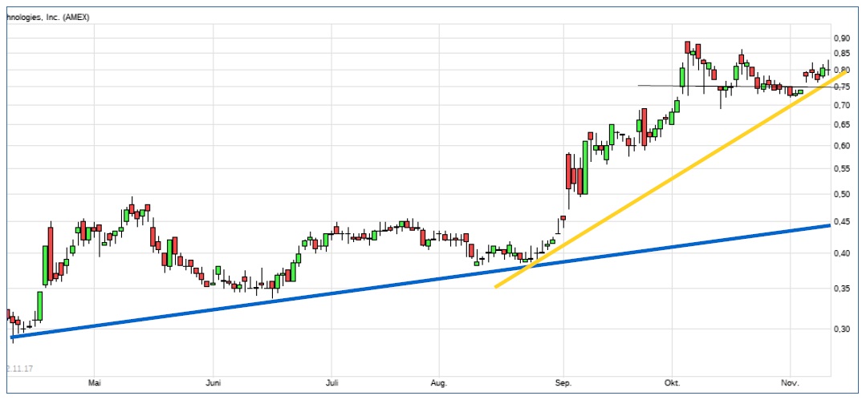Screen dimensions: 866x408
Task: Select the 0,70 price level label
Action: coord(841,105)
